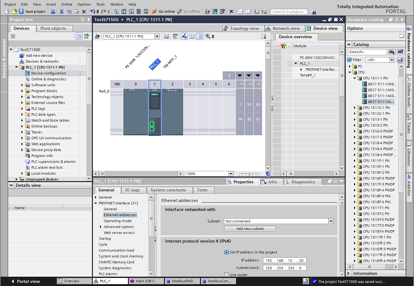Open the Portal view link
Screen dimensions: 414x286
click(x=26, y=281)
